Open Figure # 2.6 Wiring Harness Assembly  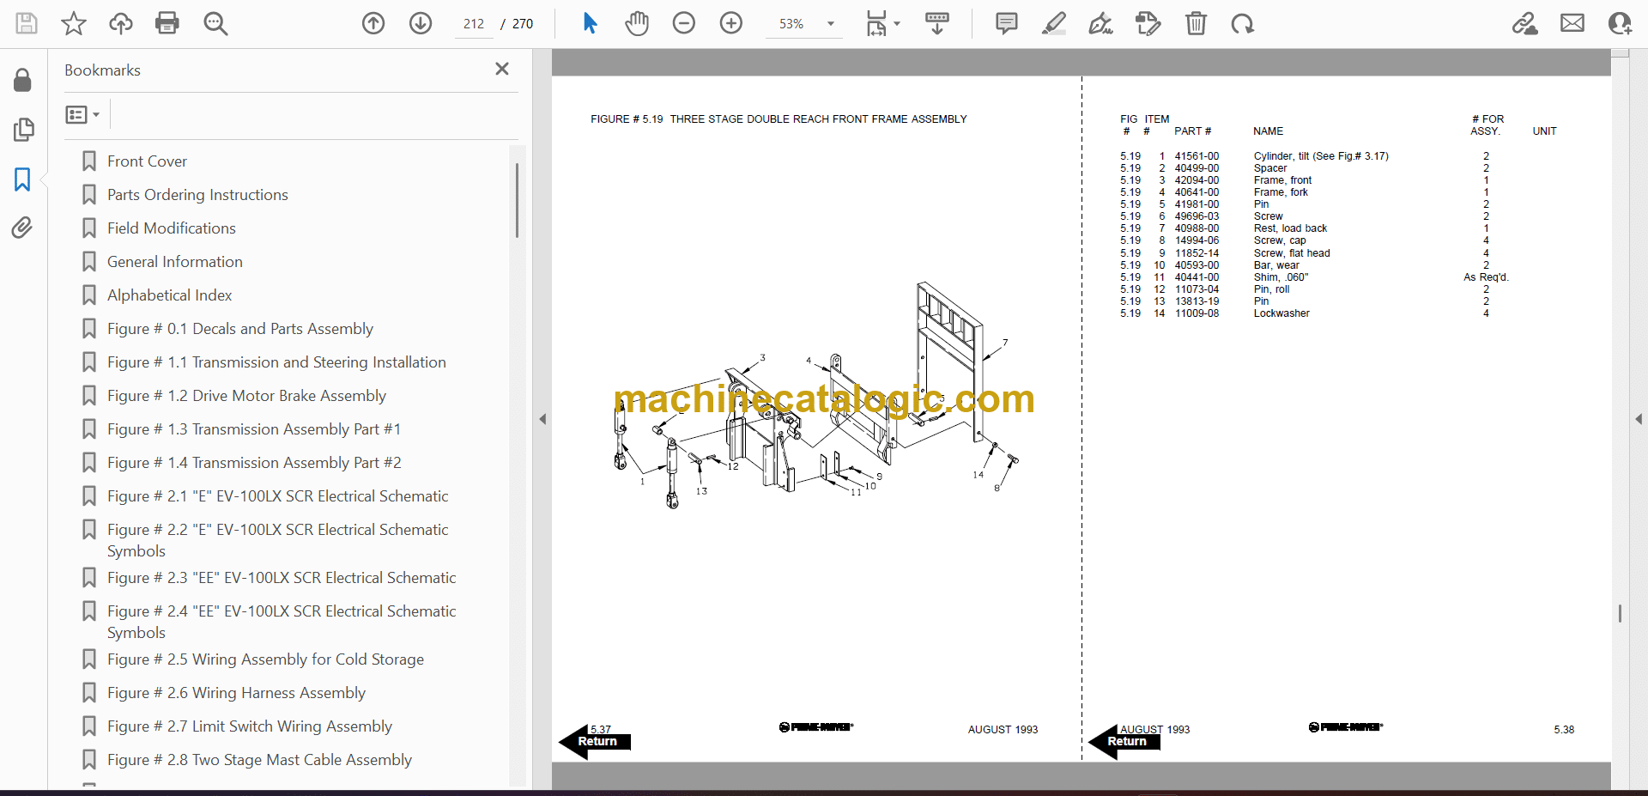(236, 693)
